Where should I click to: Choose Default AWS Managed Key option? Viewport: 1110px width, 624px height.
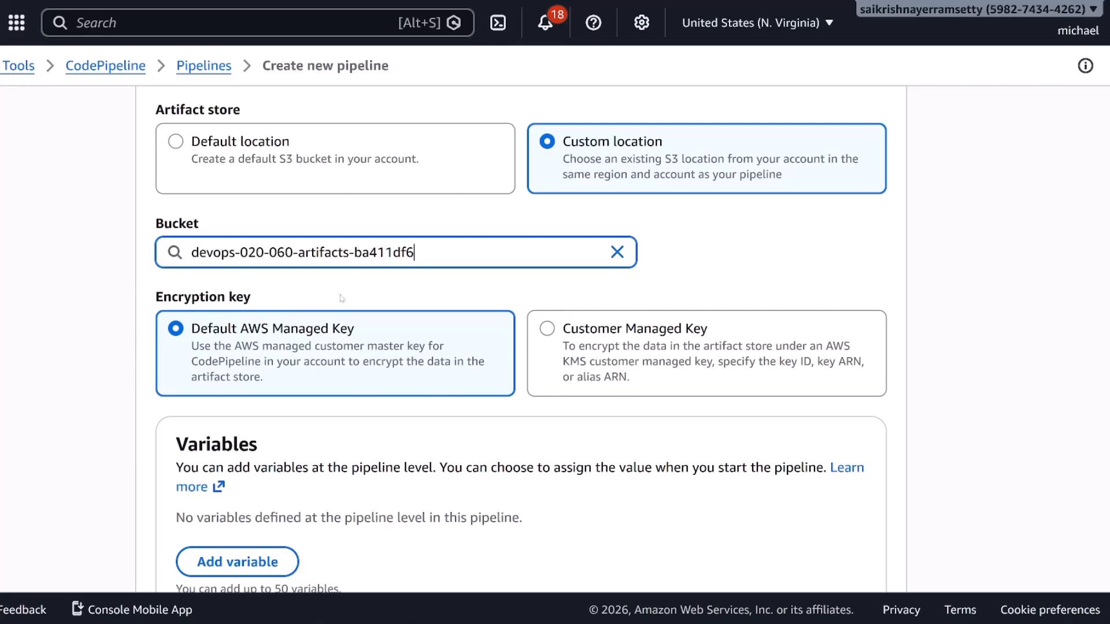[335, 353]
